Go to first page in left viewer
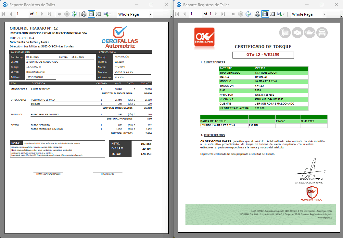343x238 pixels. click(x=4, y=14)
